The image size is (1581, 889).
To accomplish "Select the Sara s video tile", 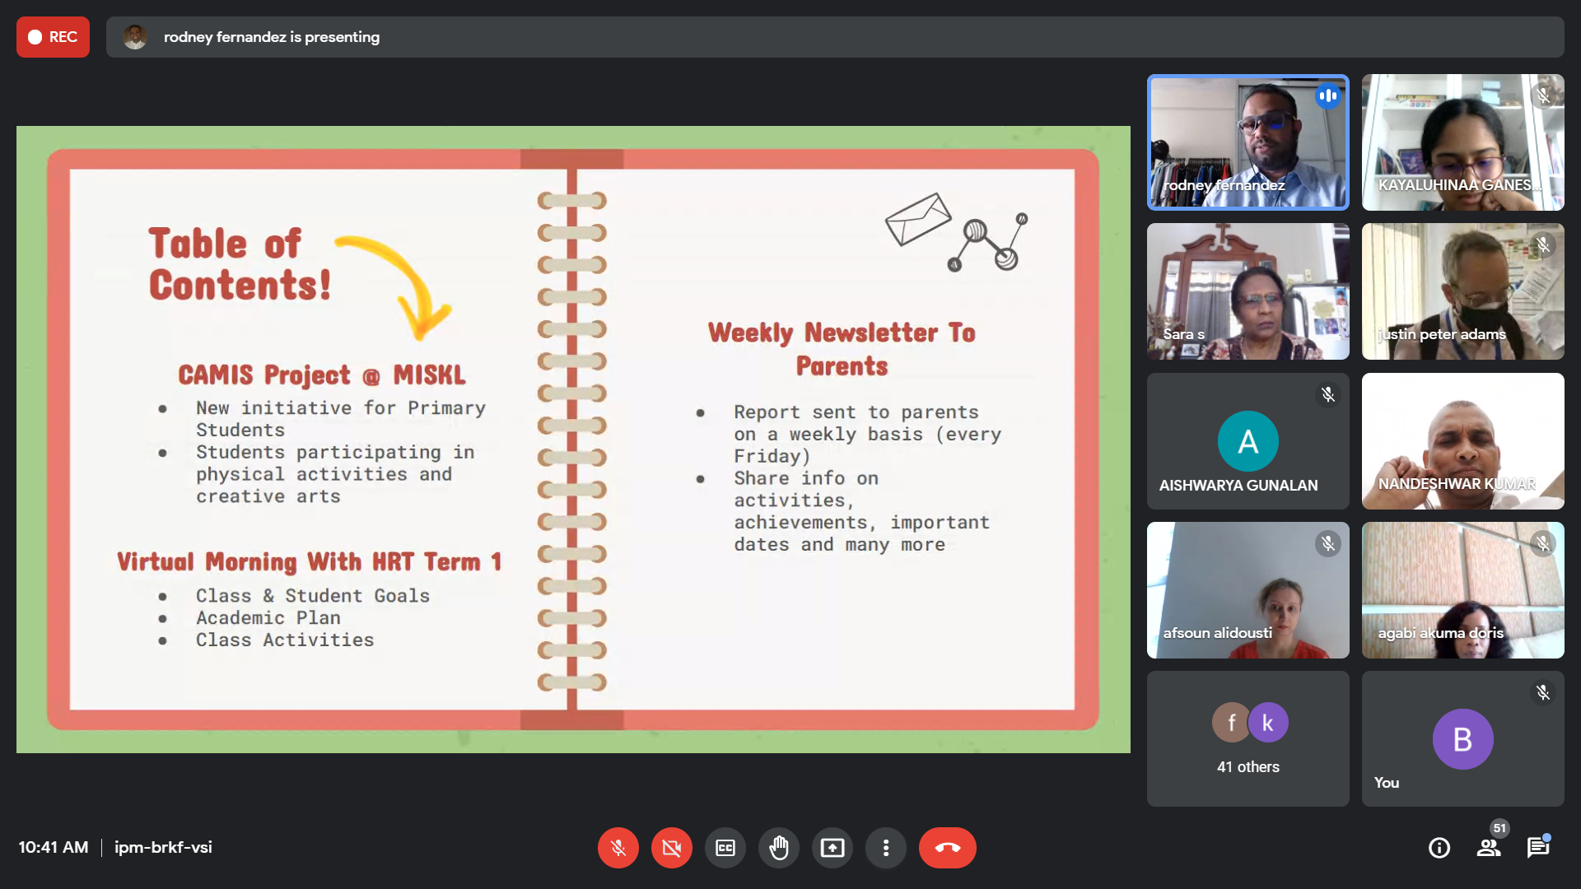I will [1248, 291].
